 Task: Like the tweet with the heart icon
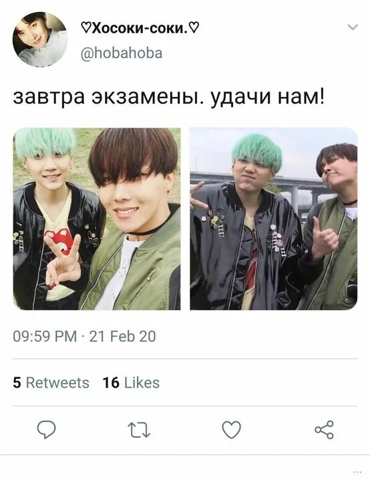(x=231, y=430)
